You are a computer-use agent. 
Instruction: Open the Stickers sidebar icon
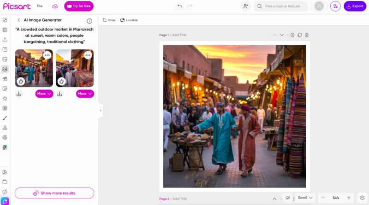click(x=5, y=88)
